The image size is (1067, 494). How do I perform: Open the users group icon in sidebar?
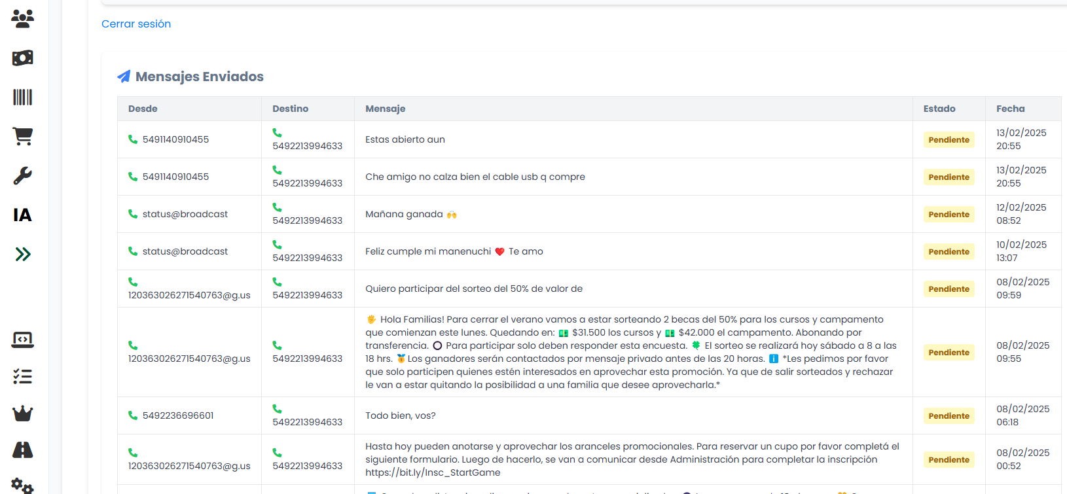(22, 18)
